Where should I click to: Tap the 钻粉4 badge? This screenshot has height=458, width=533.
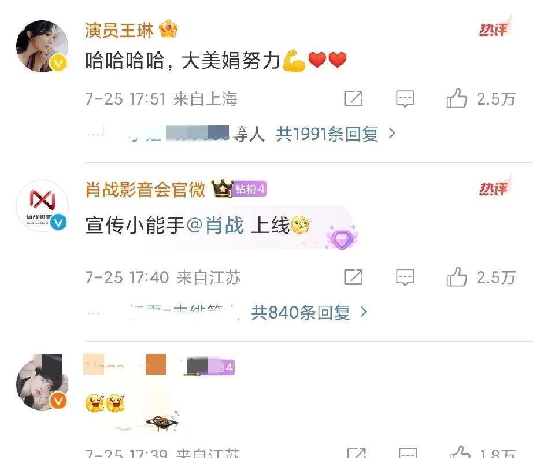click(250, 189)
